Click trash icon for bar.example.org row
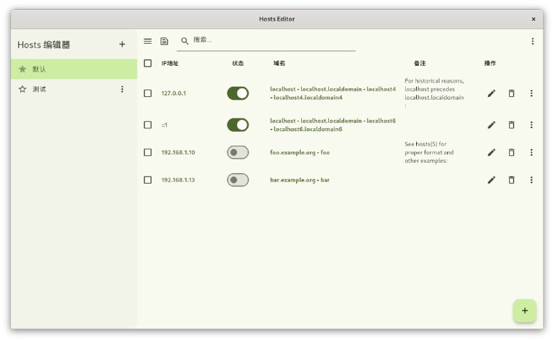Image resolution: width=554 pixels, height=341 pixels. coord(512,180)
